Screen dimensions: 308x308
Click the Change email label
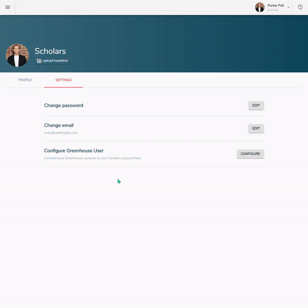(x=59, y=125)
